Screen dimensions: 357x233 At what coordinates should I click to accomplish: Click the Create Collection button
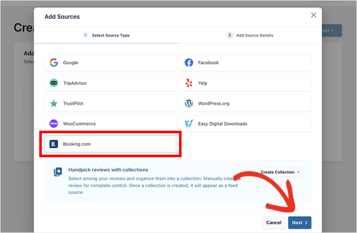pyautogui.click(x=280, y=172)
